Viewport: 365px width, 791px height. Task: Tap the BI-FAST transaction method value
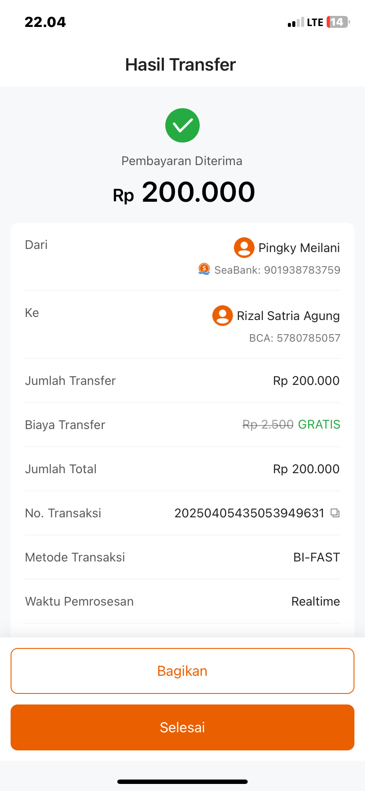pos(317,557)
